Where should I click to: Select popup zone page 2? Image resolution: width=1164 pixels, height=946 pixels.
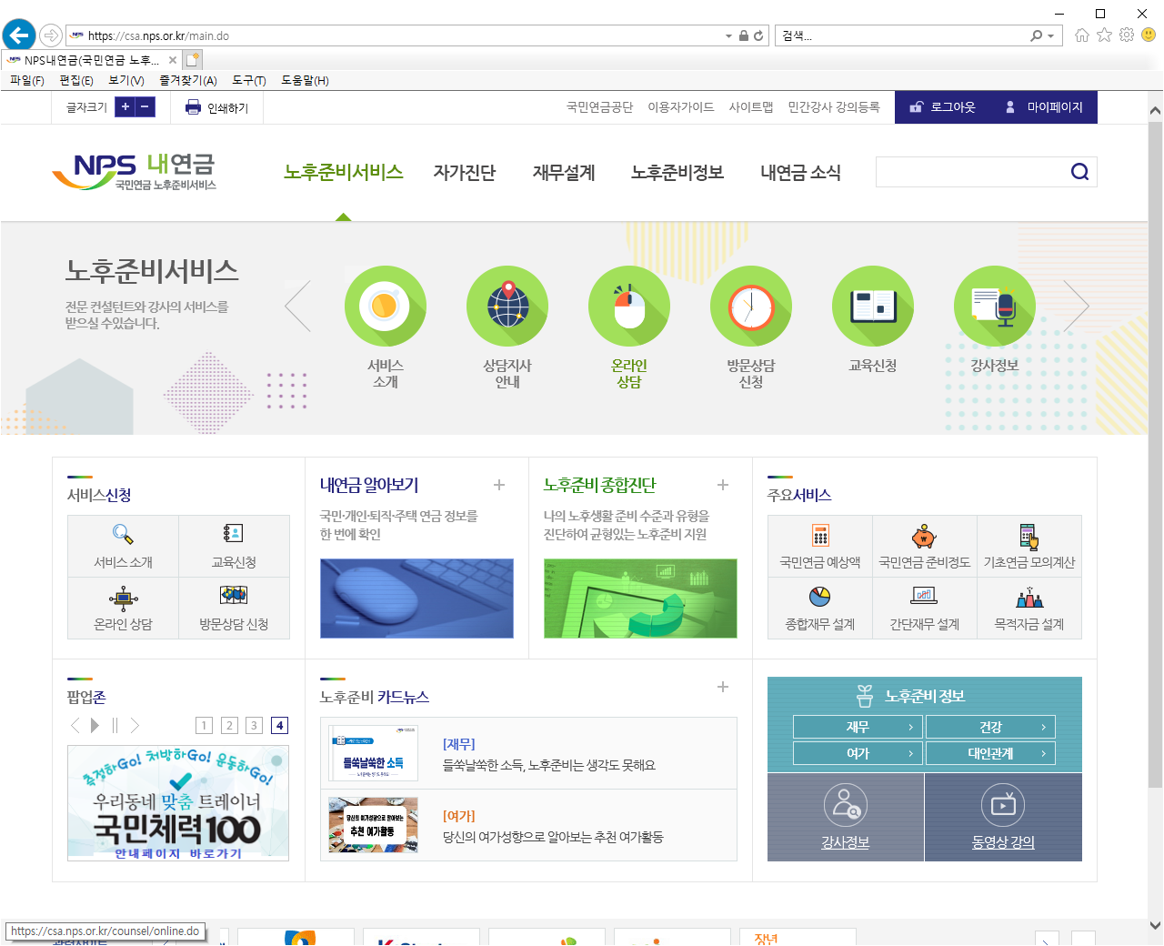(x=229, y=725)
